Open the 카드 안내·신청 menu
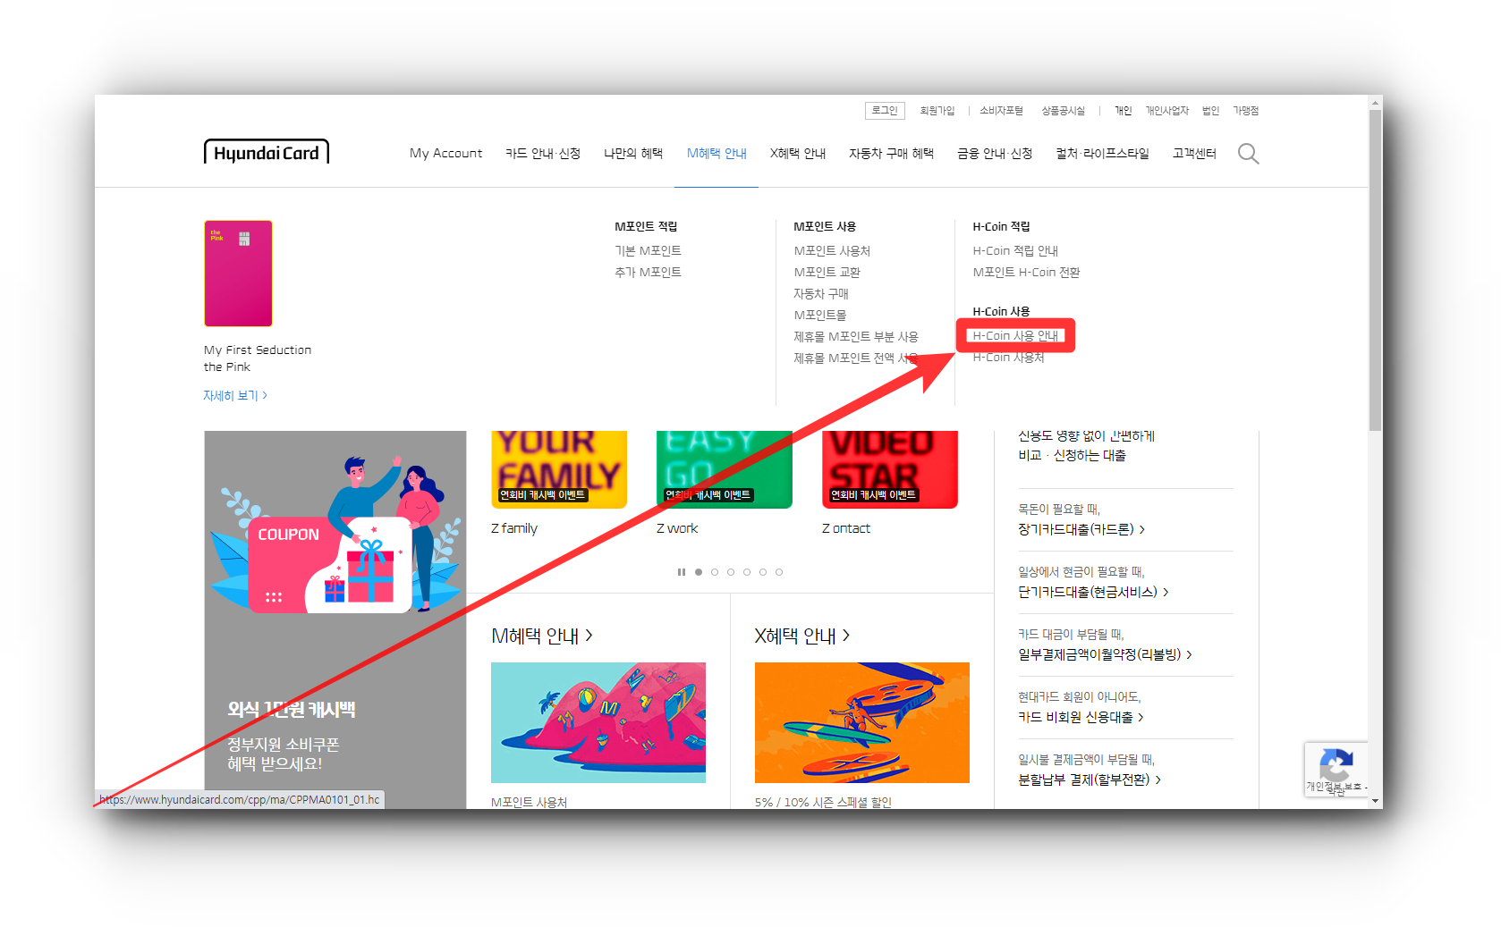This screenshot has height=927, width=1501. tap(543, 154)
